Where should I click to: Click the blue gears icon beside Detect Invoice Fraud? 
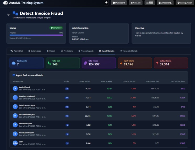pyautogui.click(x=15, y=13)
